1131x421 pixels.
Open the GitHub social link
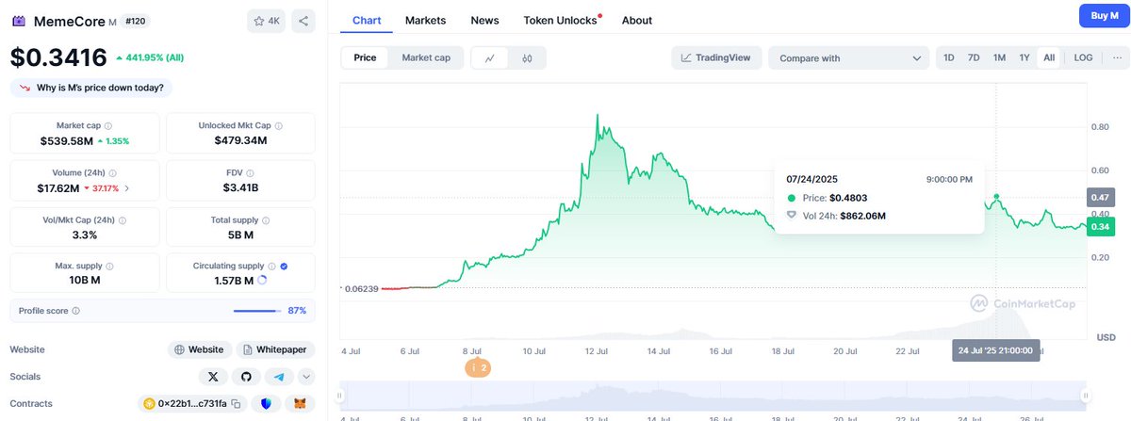coord(246,376)
